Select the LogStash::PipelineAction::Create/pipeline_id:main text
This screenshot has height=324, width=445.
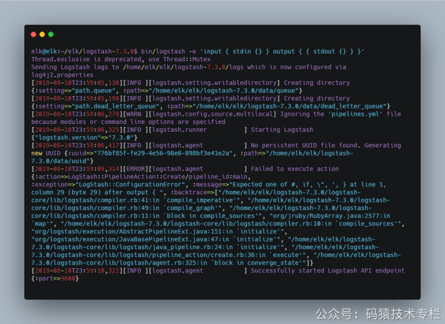coord(157,177)
